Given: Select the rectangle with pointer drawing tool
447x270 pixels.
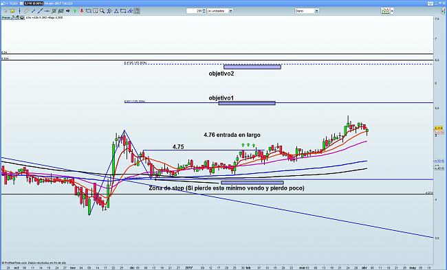Looking at the screenshot, I should coord(89,11).
